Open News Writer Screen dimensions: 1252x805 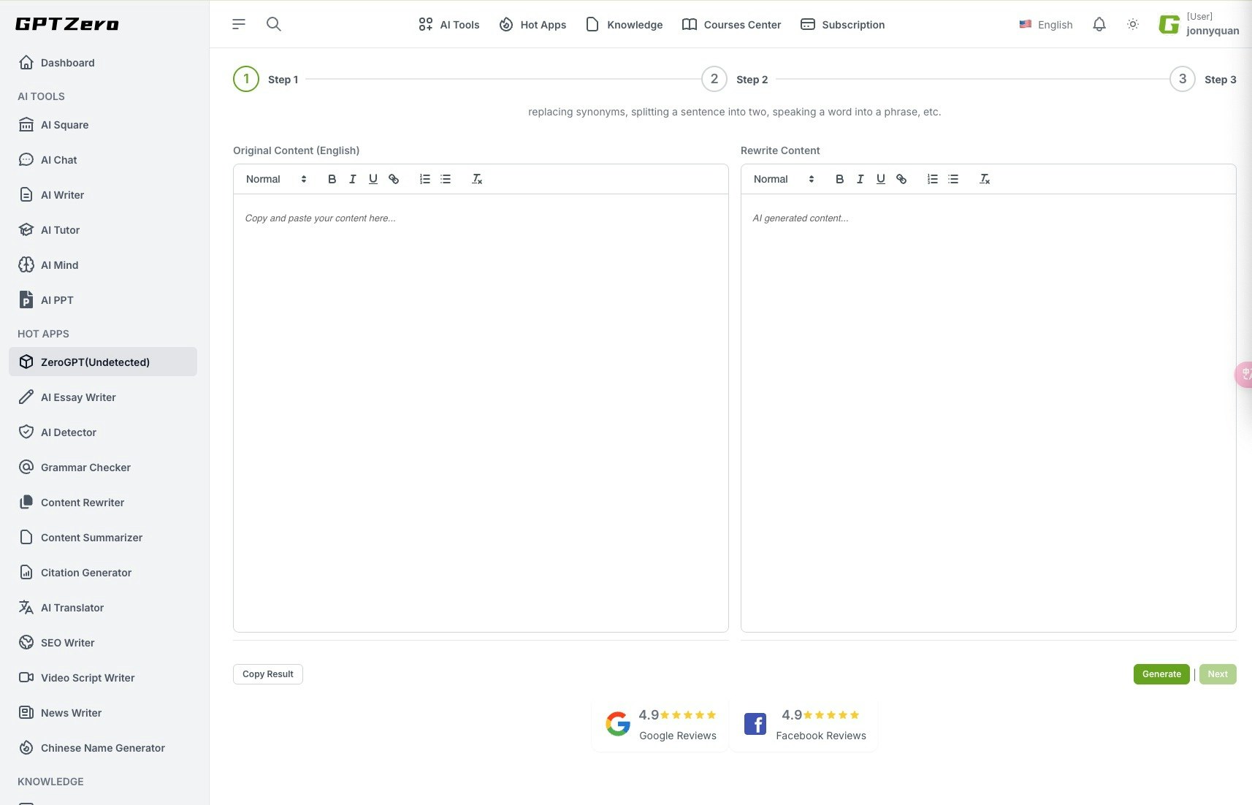pos(103,713)
